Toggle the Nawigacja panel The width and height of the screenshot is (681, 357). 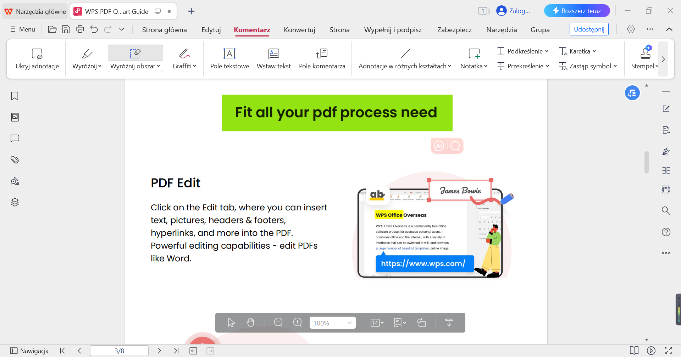coord(29,351)
